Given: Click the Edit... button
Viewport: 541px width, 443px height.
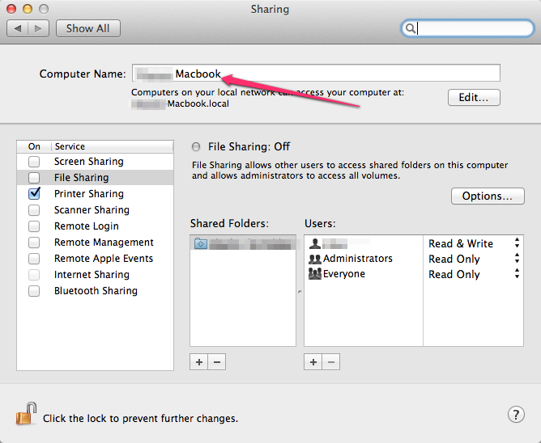Looking at the screenshot, I should (x=474, y=98).
